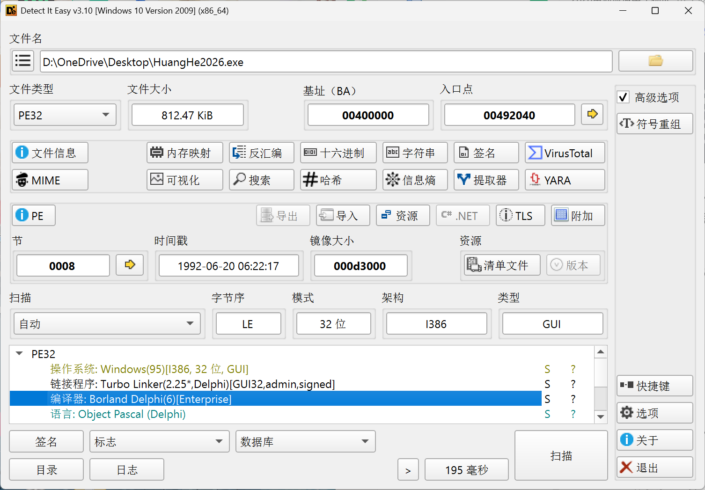Open 清单文件 manifest
The width and height of the screenshot is (705, 490).
pos(502,265)
